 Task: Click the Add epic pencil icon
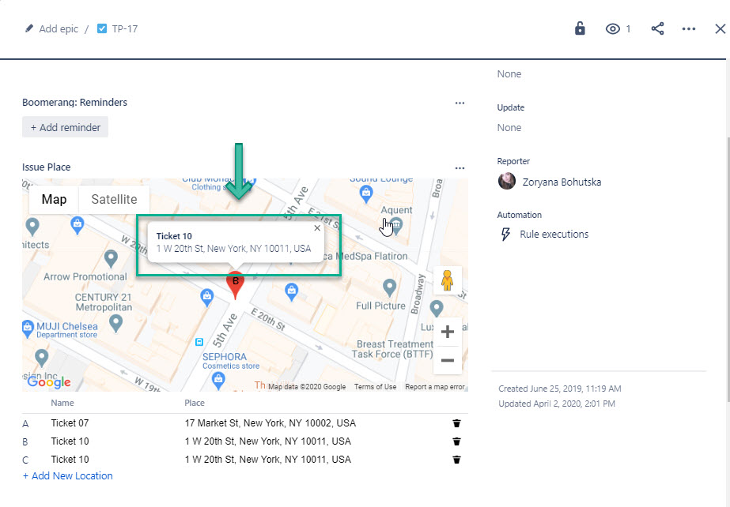pos(29,28)
